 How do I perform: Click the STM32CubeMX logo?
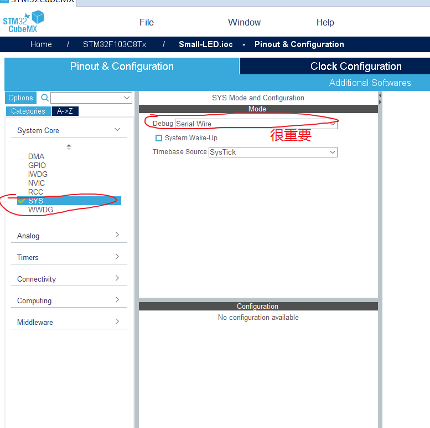tap(24, 22)
